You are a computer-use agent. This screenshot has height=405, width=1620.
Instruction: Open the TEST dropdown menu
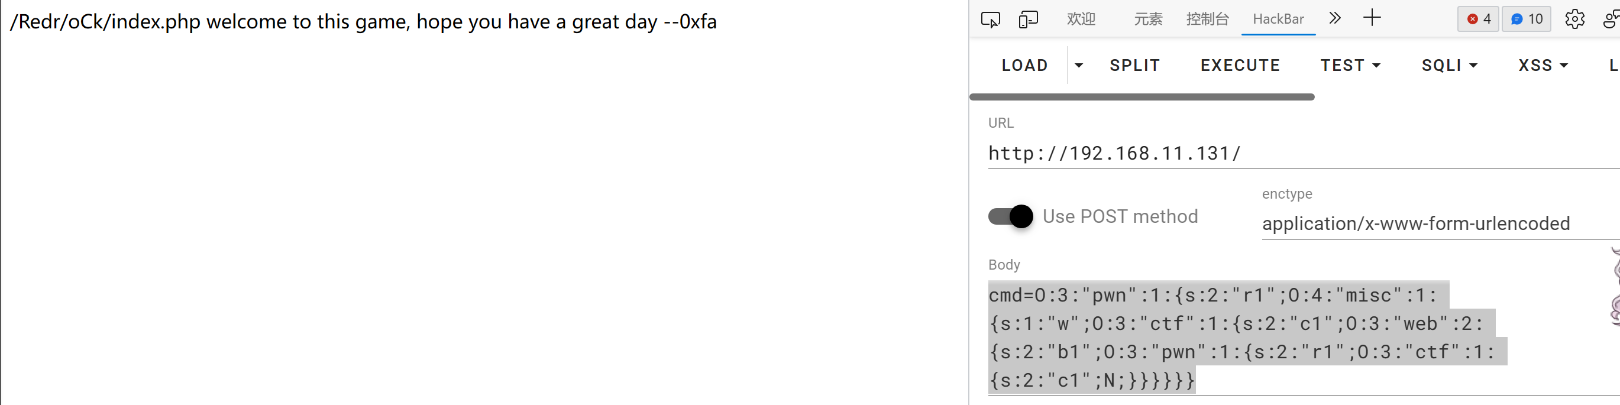coord(1350,65)
